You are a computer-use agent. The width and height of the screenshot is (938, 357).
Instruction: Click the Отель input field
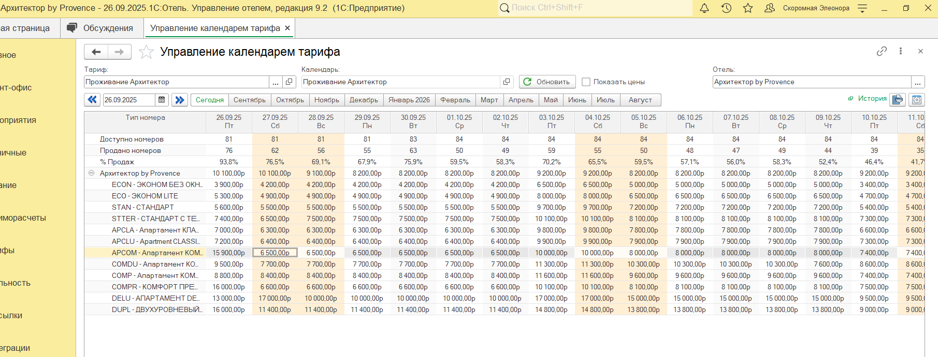point(812,82)
